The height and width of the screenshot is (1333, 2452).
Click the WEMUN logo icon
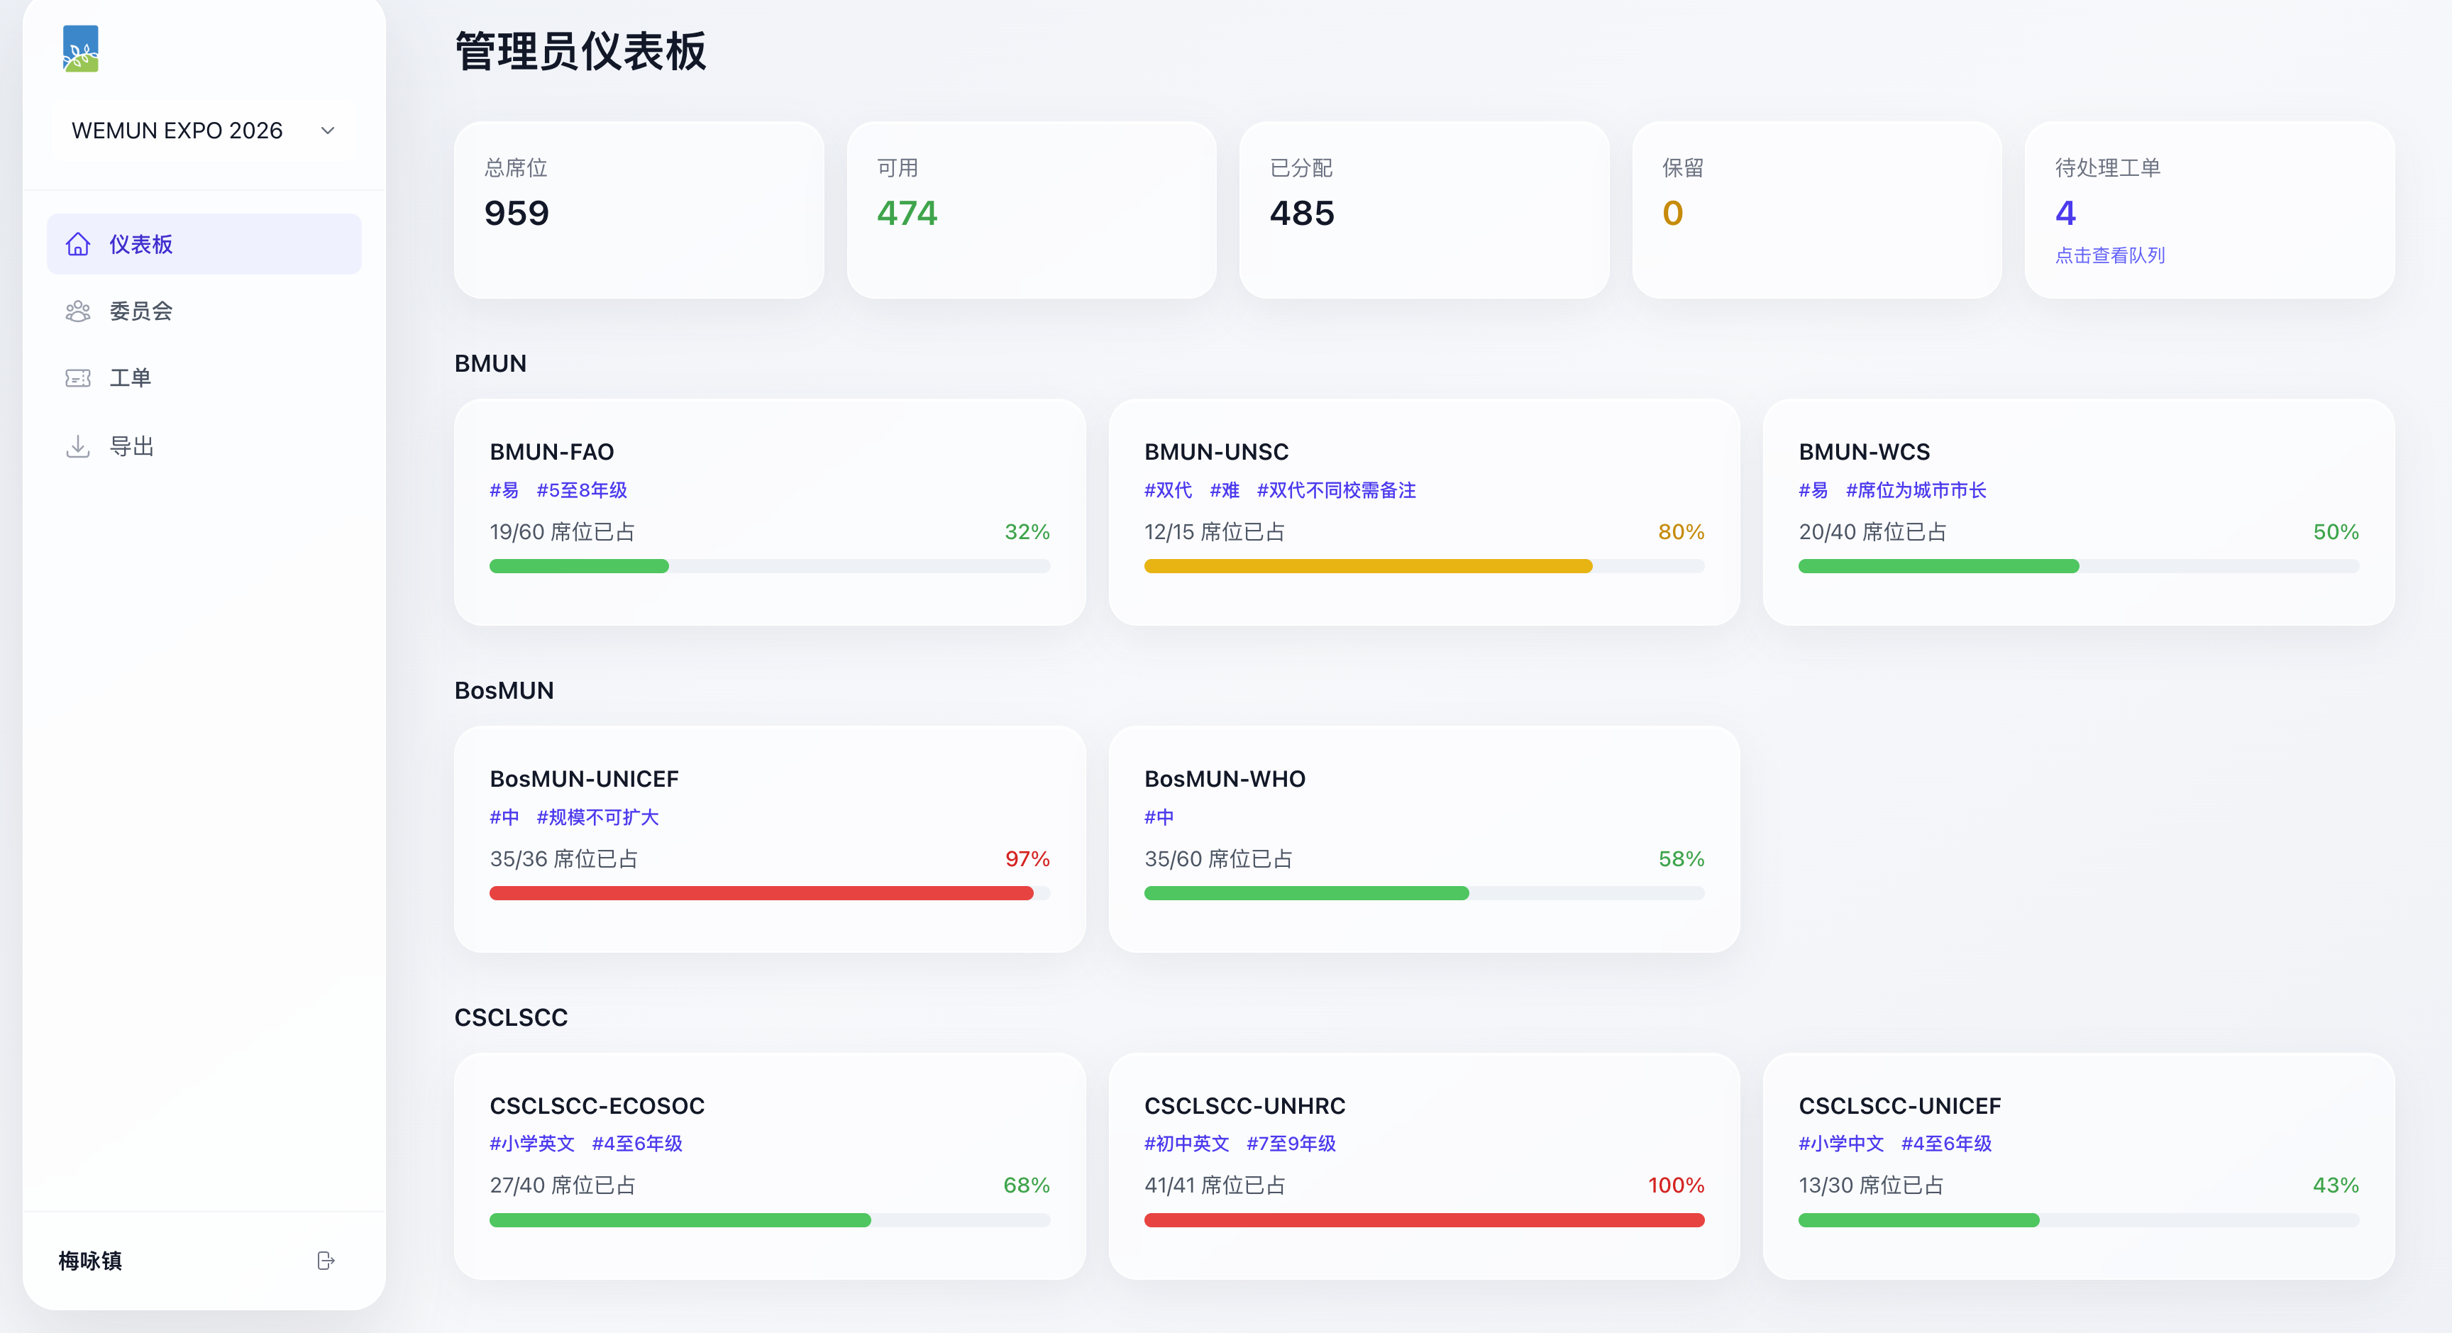coord(81,48)
